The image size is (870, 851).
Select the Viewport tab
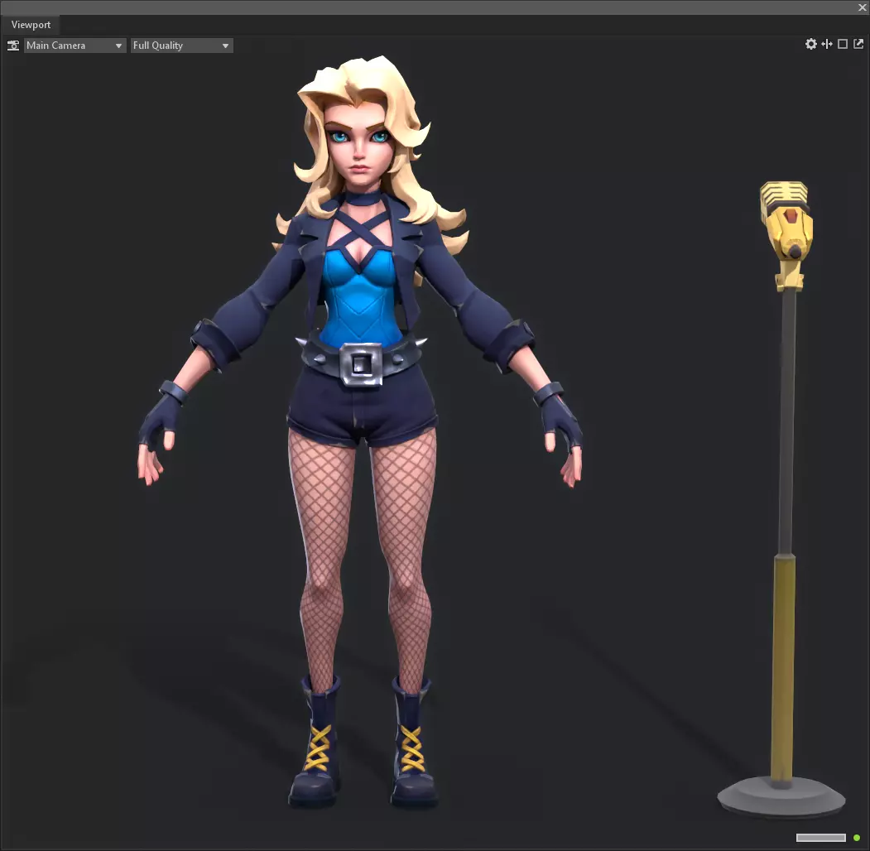(x=31, y=25)
